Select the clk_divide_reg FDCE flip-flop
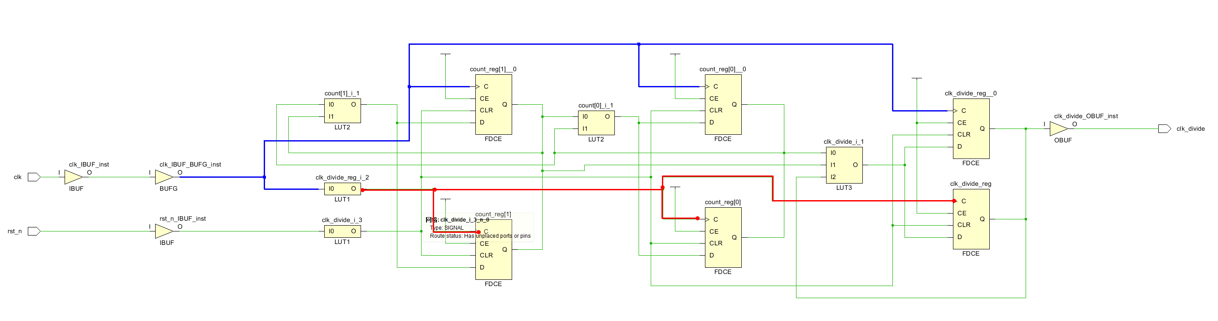1218x321 pixels. point(971,219)
